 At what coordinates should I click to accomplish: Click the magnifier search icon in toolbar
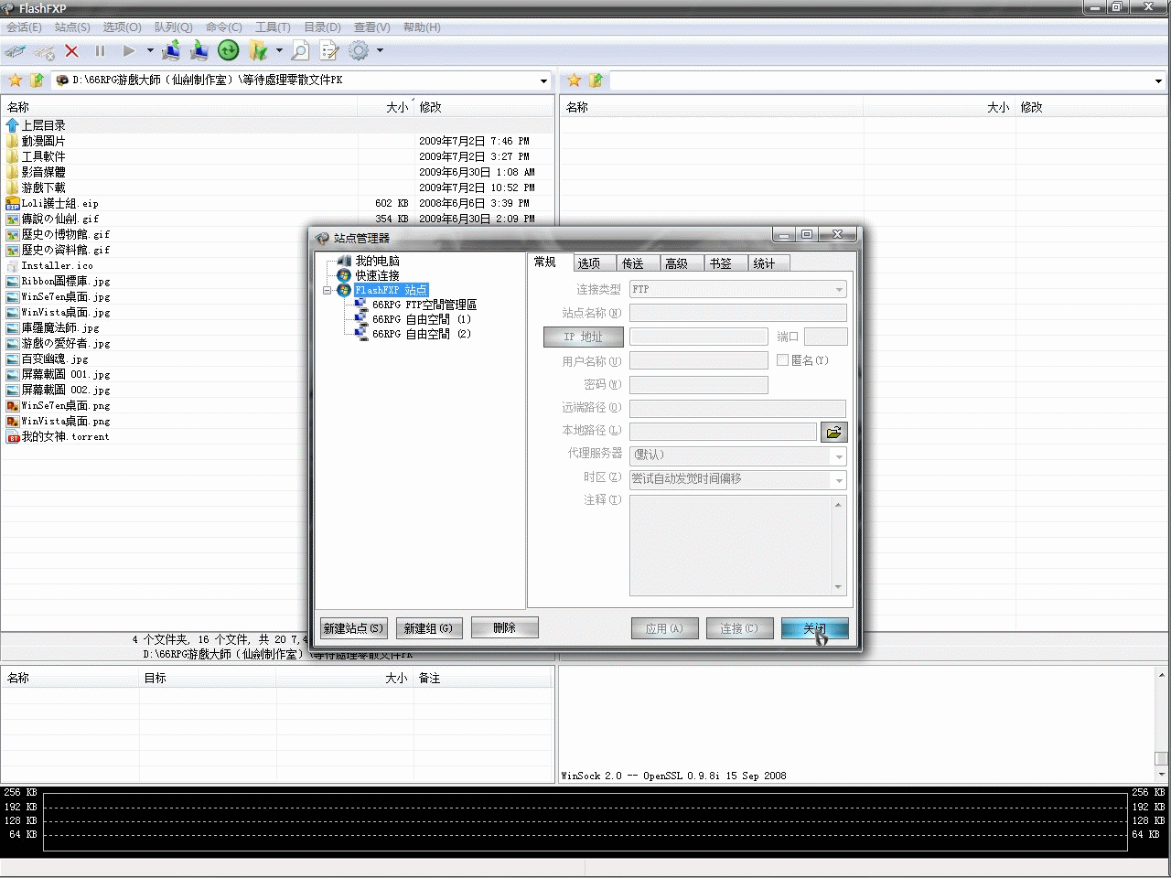pos(300,51)
